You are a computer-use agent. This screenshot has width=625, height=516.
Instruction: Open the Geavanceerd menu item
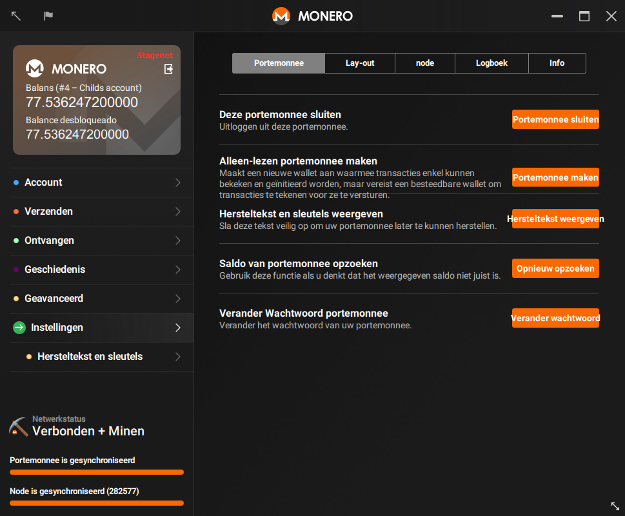[x=102, y=299]
